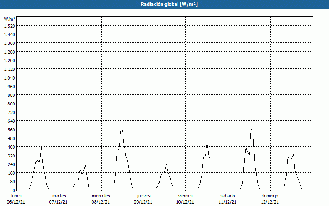Click the 11/12/21 date label
329x206 pixels.
coord(227,202)
